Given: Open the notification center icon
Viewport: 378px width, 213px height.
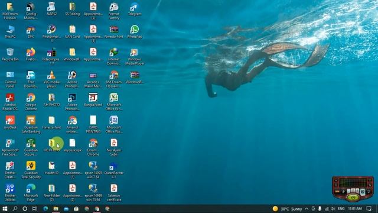Looking at the screenshot, I should pyautogui.click(x=369, y=209).
